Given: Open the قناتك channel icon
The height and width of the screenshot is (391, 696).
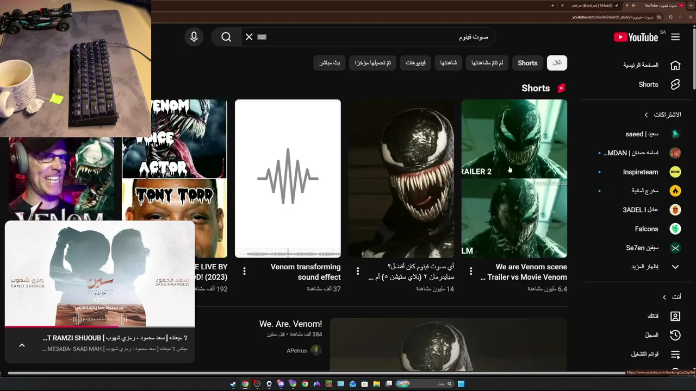Looking at the screenshot, I should [675, 316].
